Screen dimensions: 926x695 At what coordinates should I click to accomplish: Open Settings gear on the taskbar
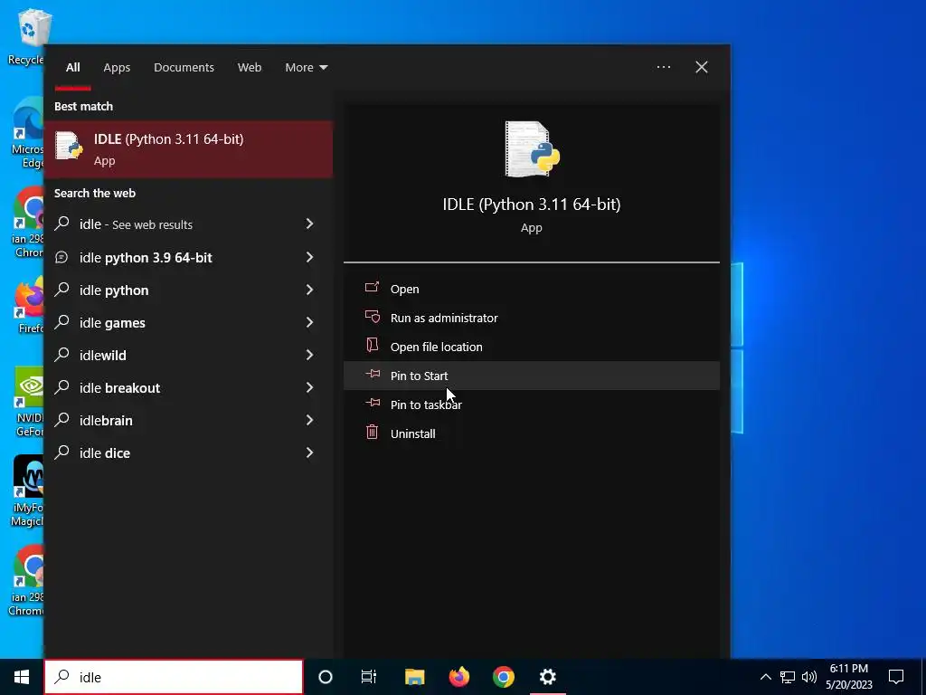click(547, 677)
